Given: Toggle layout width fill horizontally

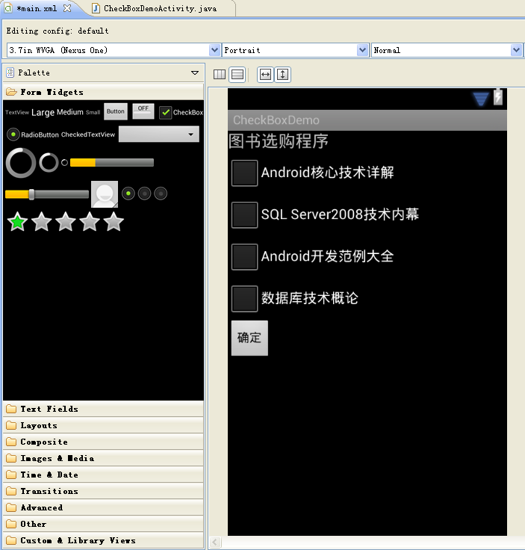Looking at the screenshot, I should click(x=265, y=75).
